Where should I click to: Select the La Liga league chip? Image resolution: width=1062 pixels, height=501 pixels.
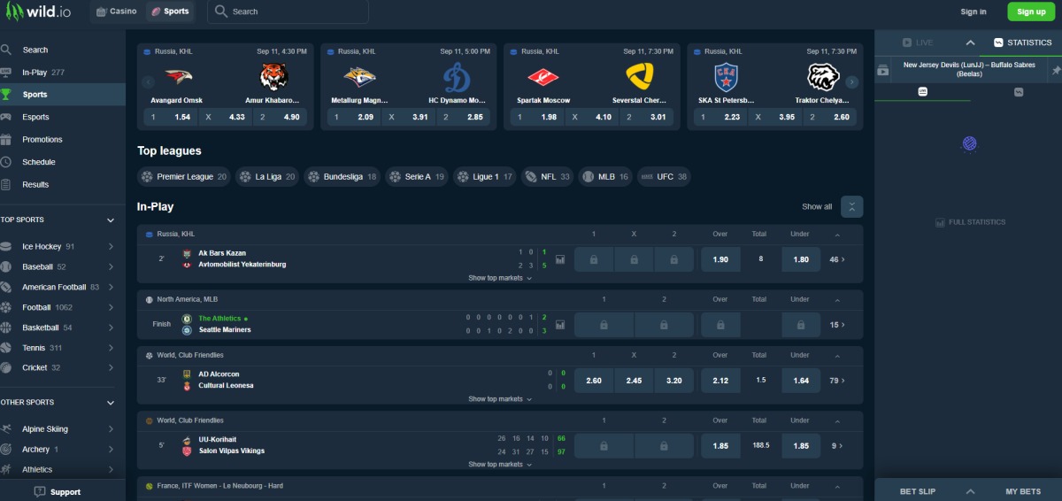coord(268,177)
